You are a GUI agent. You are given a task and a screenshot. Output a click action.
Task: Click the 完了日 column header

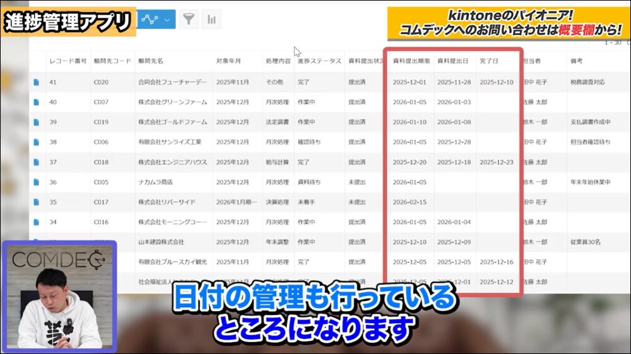(x=489, y=61)
